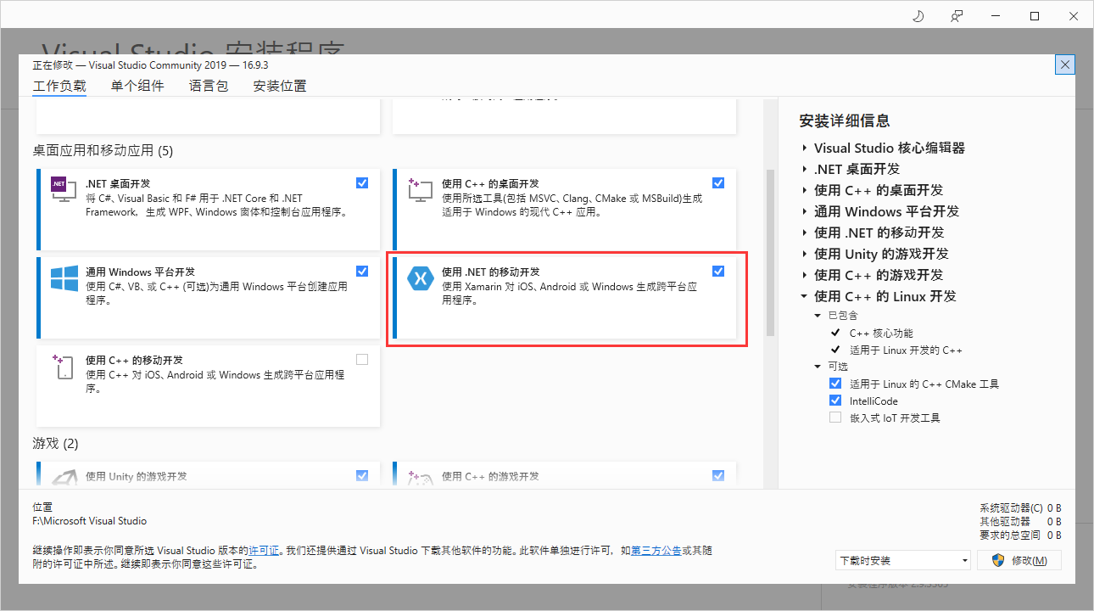This screenshot has width=1094, height=611.
Task: Expand 通用 Windows 平台开发 in install details
Action: (804, 211)
